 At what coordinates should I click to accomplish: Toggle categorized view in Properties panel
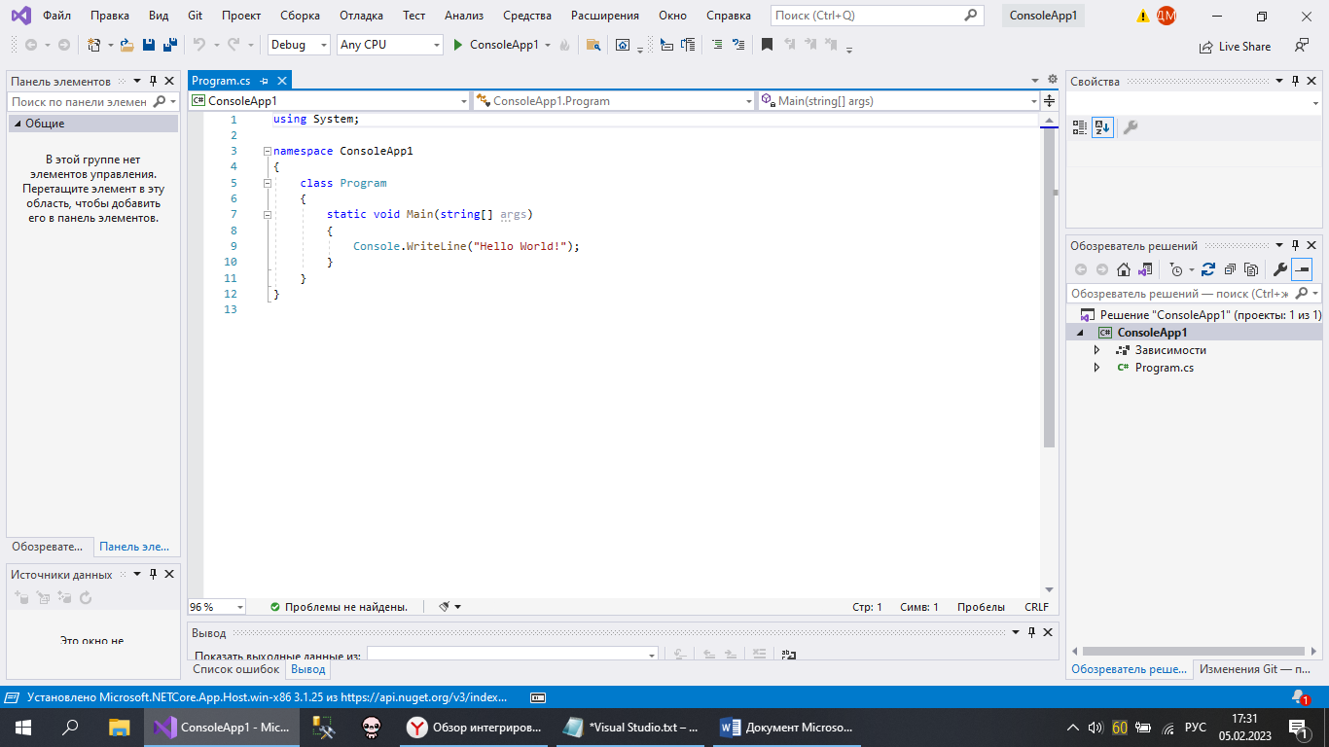(x=1079, y=127)
